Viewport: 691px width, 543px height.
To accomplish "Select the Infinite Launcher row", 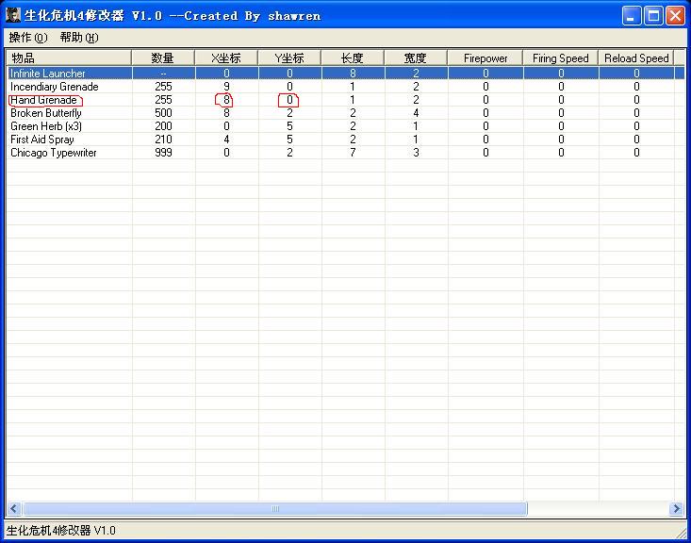I will [48, 74].
